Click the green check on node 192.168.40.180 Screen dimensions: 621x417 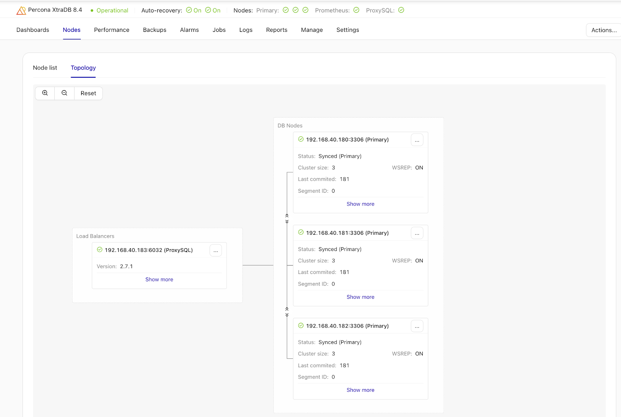(301, 139)
